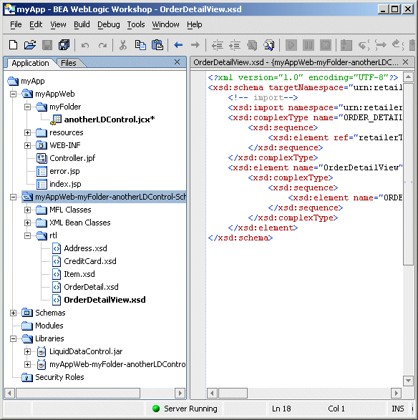The height and width of the screenshot is (420, 418).
Task: Expand the resources folder
Action: pos(27,132)
